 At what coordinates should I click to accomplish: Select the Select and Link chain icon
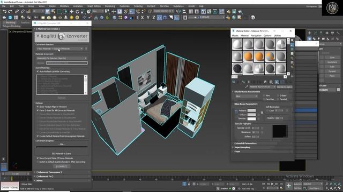[x=17, y=12]
